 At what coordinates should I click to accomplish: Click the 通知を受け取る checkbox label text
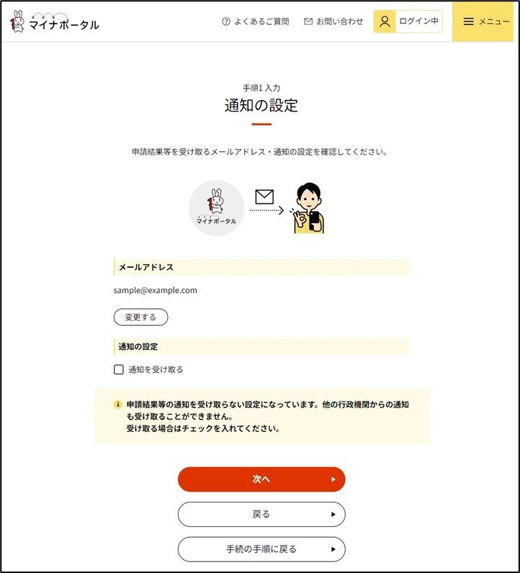pyautogui.click(x=156, y=369)
